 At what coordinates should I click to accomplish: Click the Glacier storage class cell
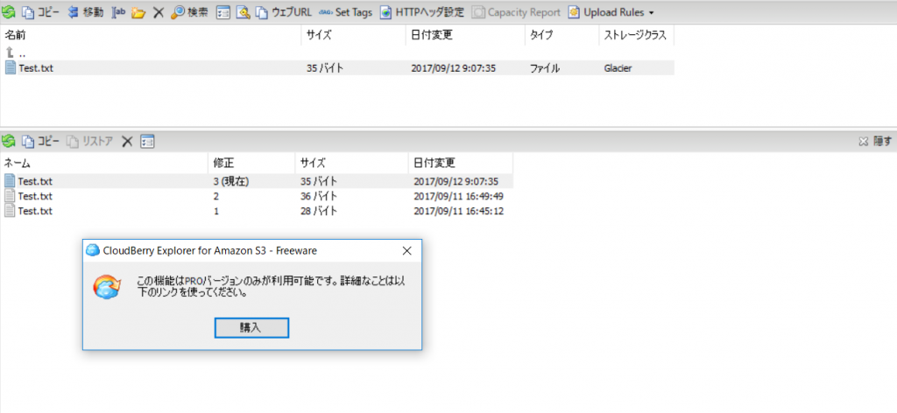click(618, 68)
